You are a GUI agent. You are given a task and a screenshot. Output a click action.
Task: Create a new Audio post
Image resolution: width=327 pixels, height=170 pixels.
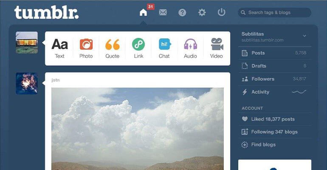190,48
